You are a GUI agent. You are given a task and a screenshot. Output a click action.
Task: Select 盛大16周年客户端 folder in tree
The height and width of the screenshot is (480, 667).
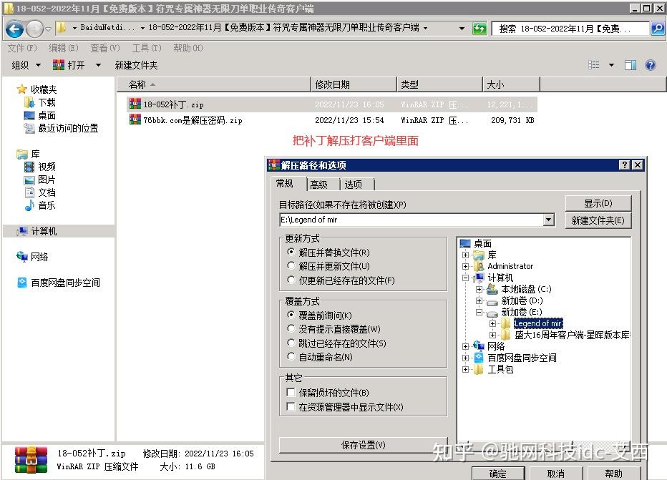click(x=572, y=335)
